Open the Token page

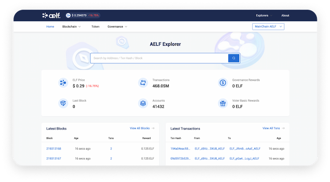coord(95,27)
